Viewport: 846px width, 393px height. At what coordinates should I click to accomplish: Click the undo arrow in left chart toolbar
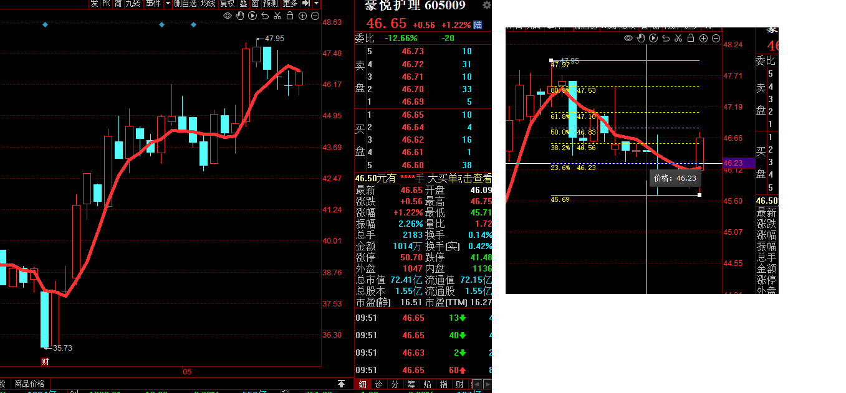(x=265, y=16)
